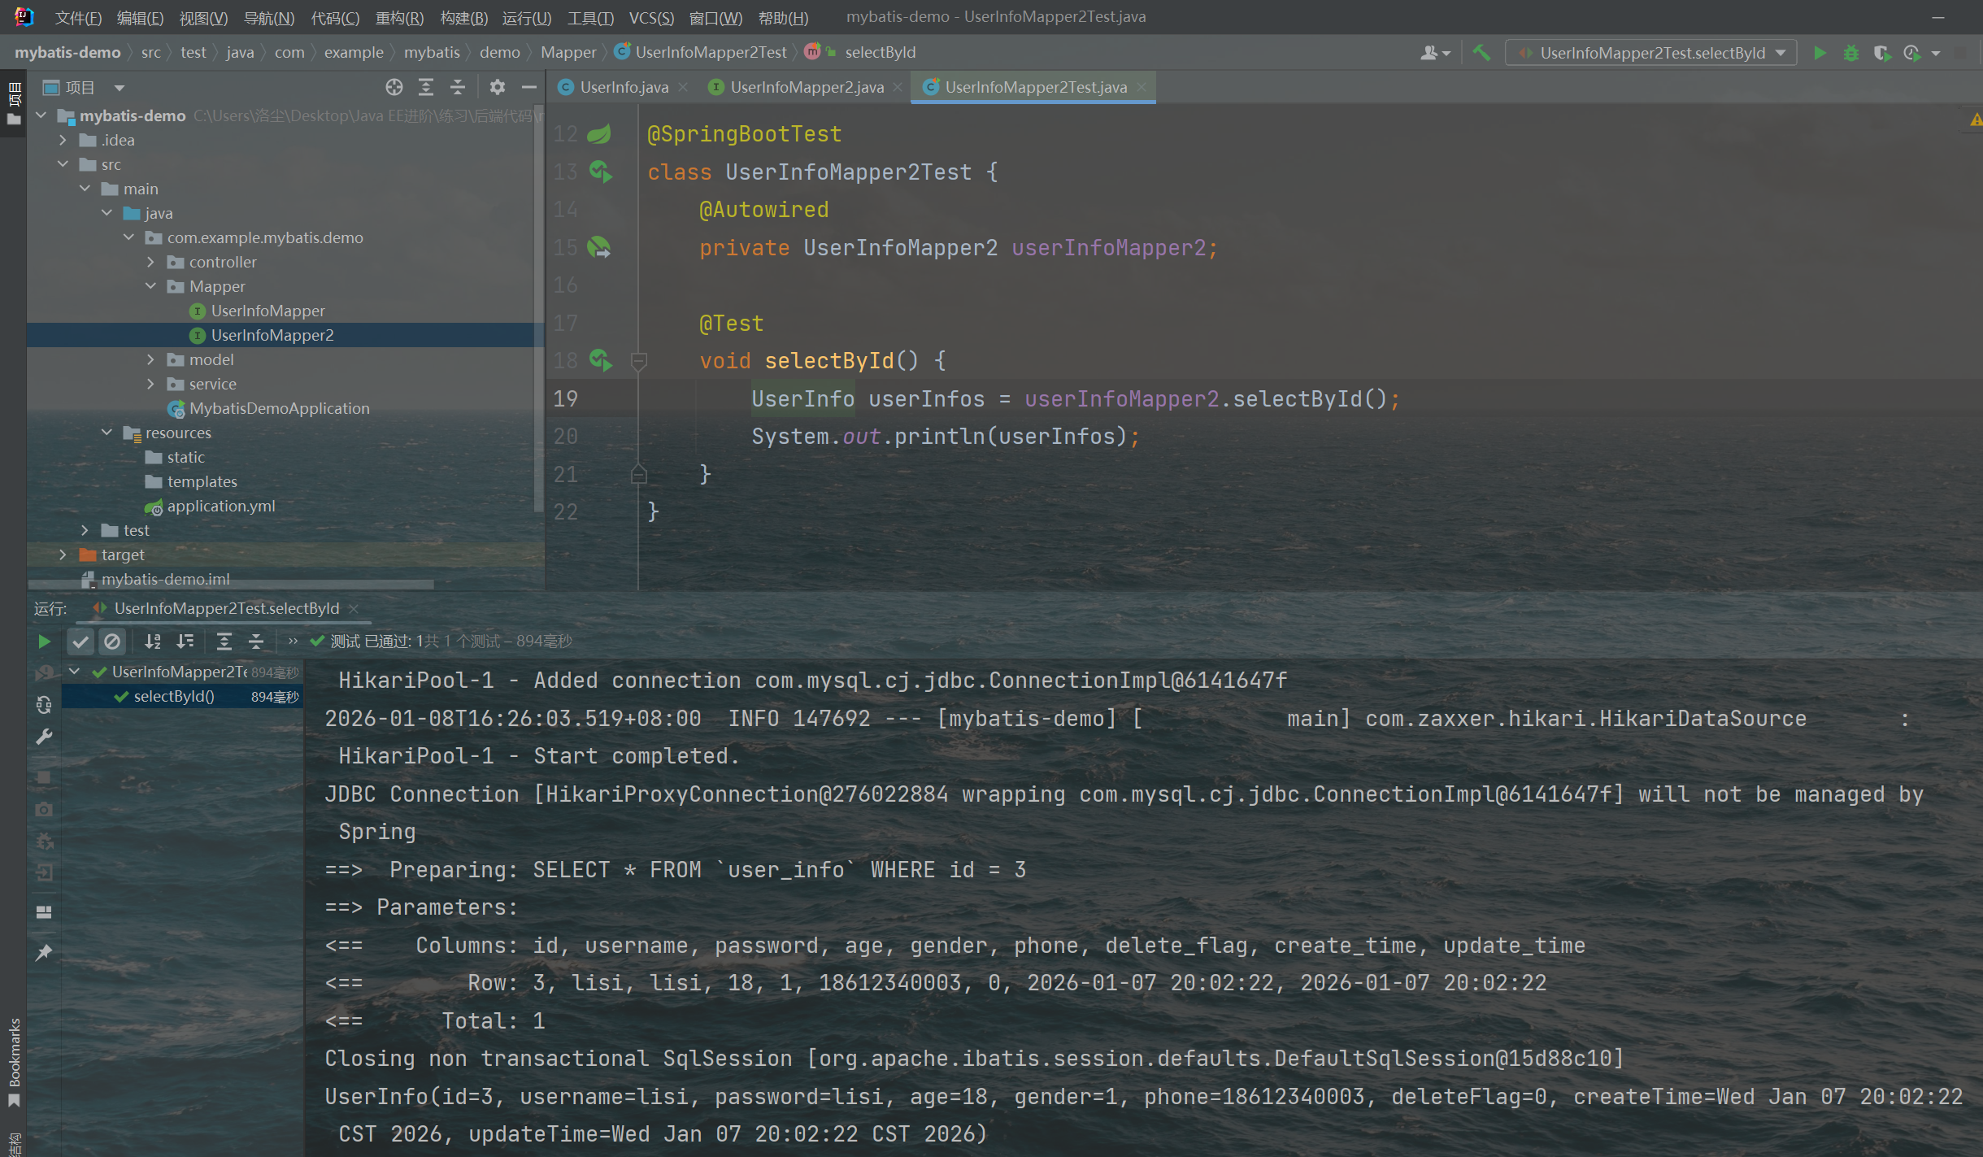The width and height of the screenshot is (1983, 1157).
Task: Open run configuration dropdown UserInfoMapper2Test.selectById
Action: [x=1650, y=53]
